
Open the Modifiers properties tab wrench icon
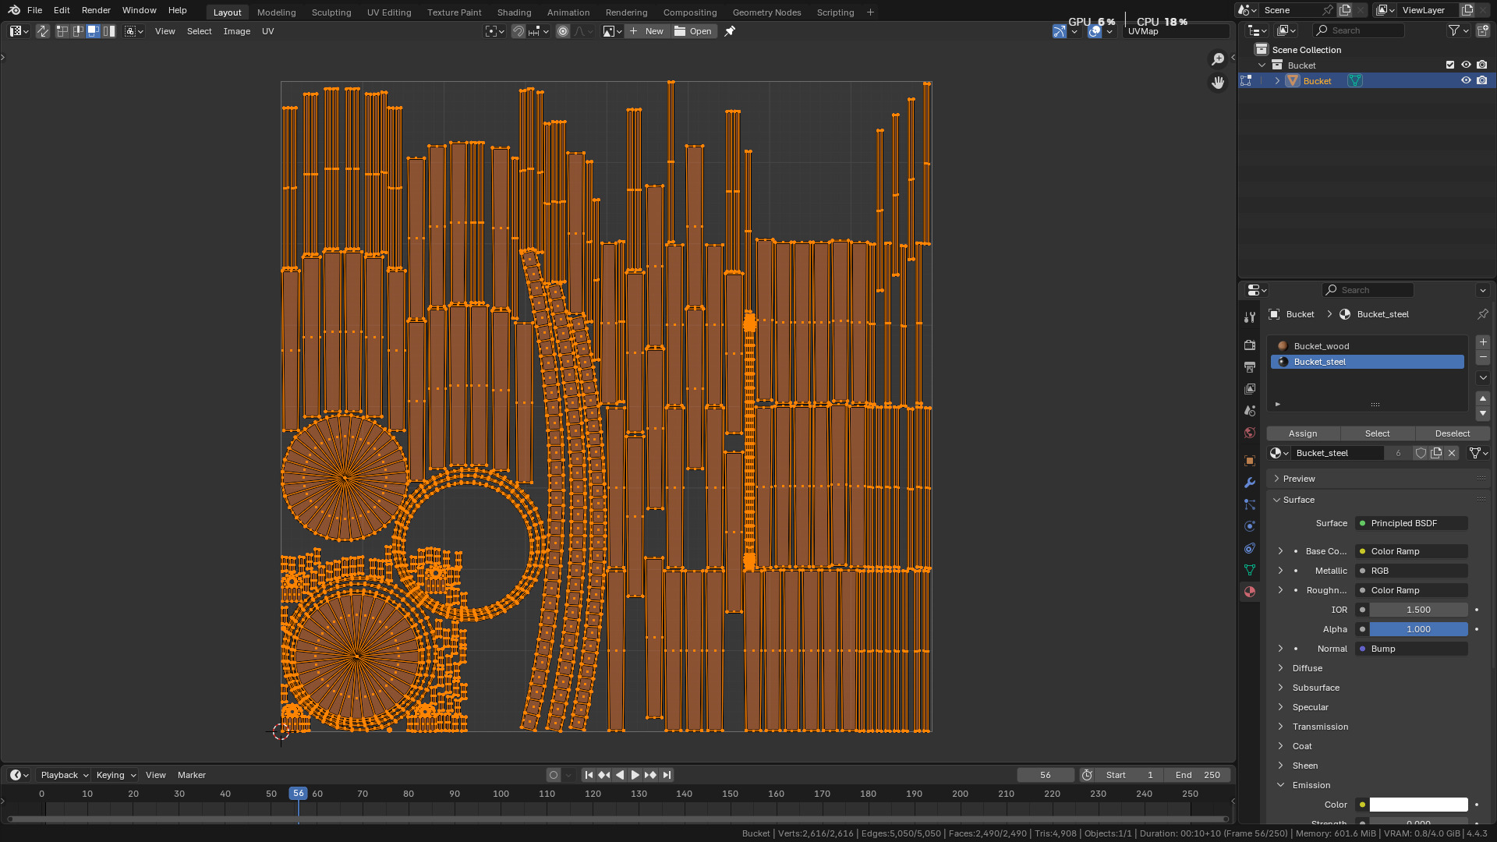point(1250,483)
